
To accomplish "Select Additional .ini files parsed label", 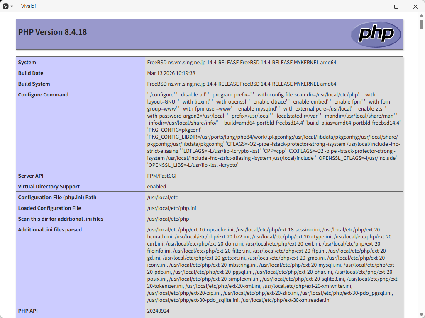I will [x=50, y=229].
